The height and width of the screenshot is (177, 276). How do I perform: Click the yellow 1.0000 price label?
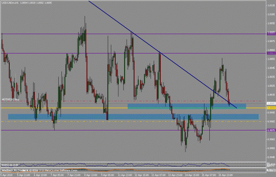click(271, 108)
